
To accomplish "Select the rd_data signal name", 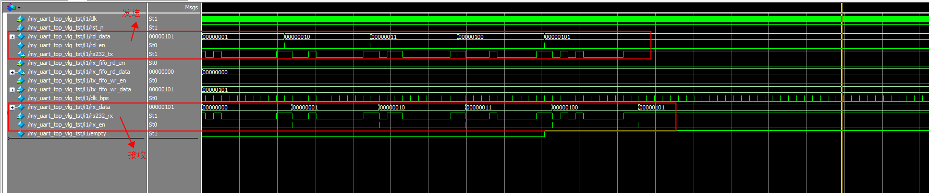I will click(69, 36).
